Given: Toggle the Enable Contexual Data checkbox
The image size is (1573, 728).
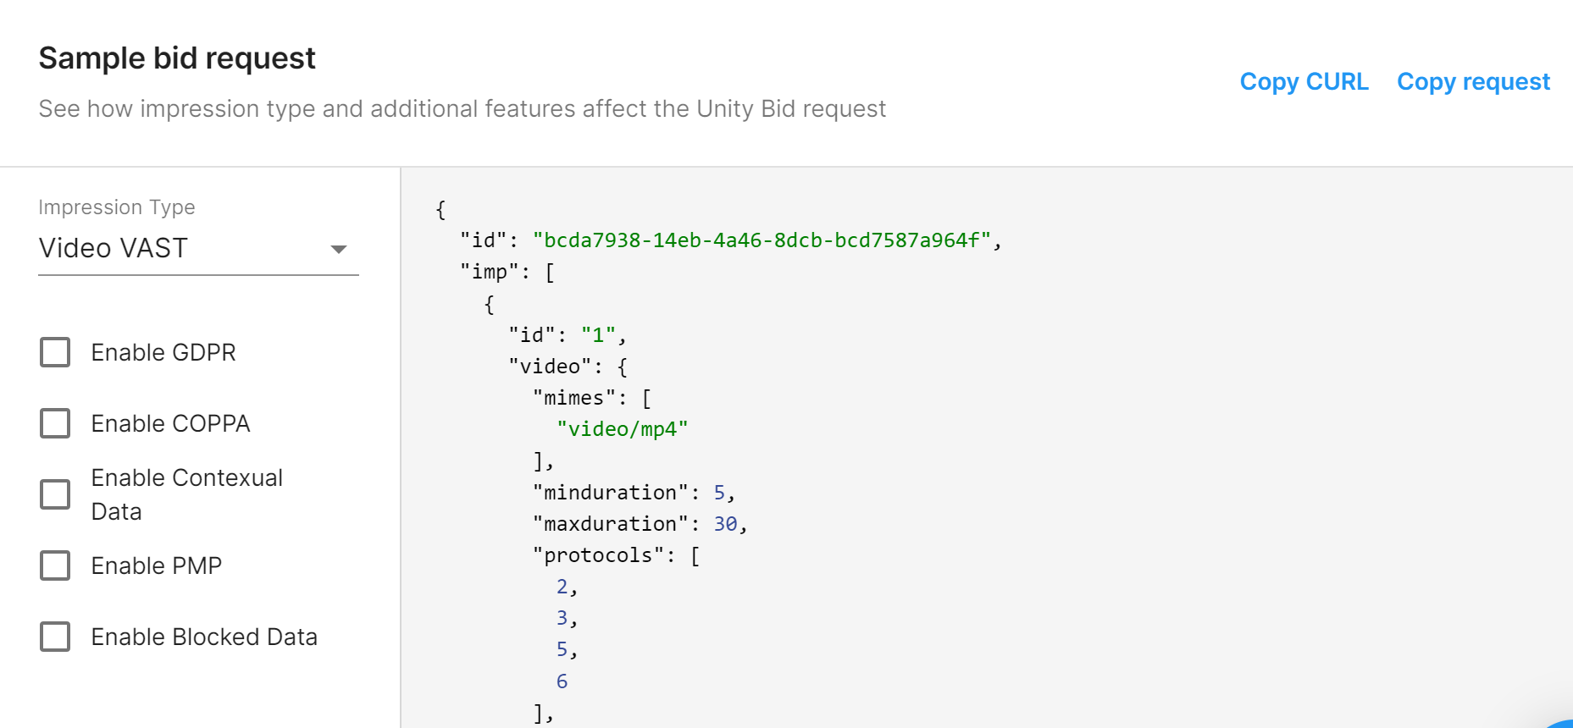Looking at the screenshot, I should point(56,494).
